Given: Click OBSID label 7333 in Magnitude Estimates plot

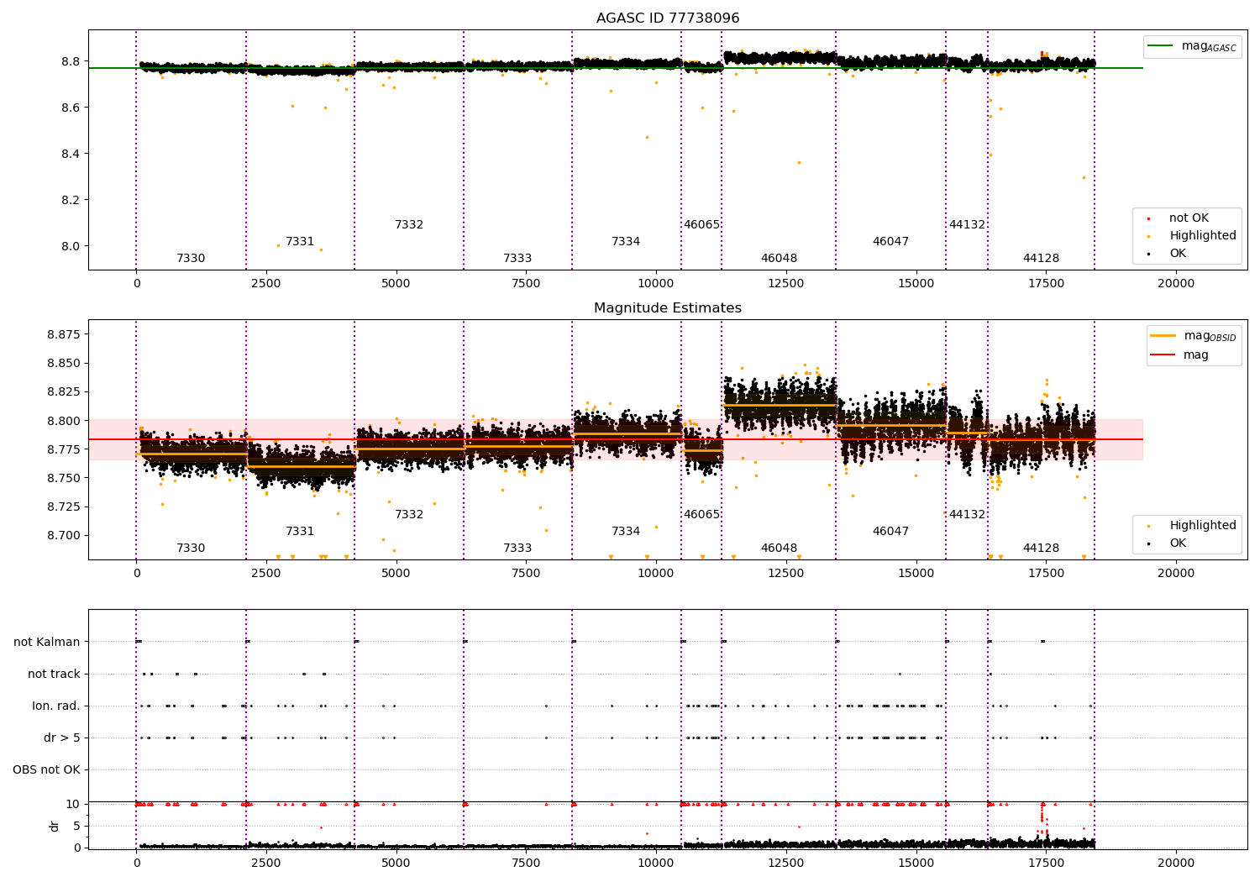Looking at the screenshot, I should 517,549.
